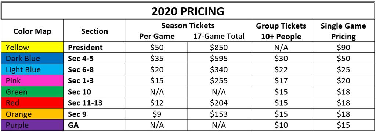Click the $22 group ticket price
Screen dimensions: 376x132
pos(281,70)
